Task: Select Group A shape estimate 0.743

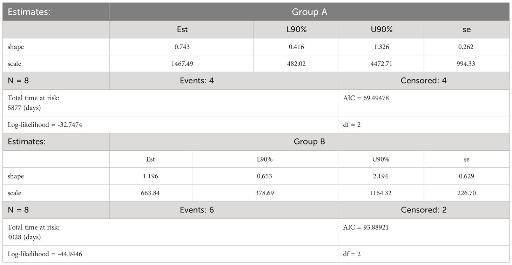Action: (x=182, y=47)
